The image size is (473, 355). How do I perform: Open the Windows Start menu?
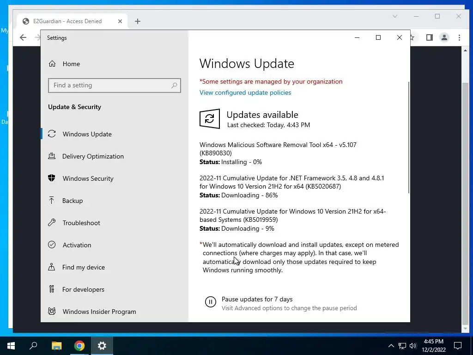11,346
